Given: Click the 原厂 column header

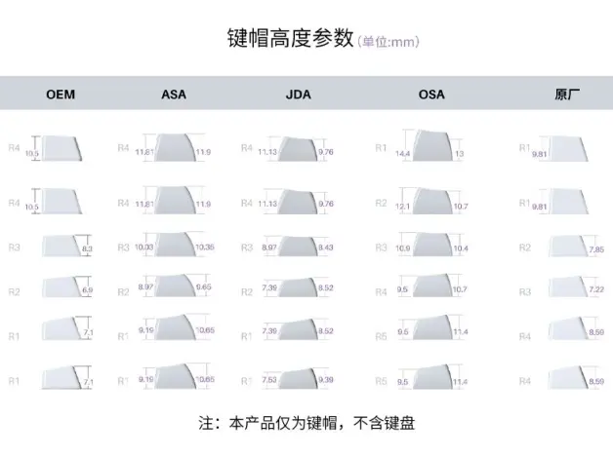Looking at the screenshot, I should pos(567,95).
